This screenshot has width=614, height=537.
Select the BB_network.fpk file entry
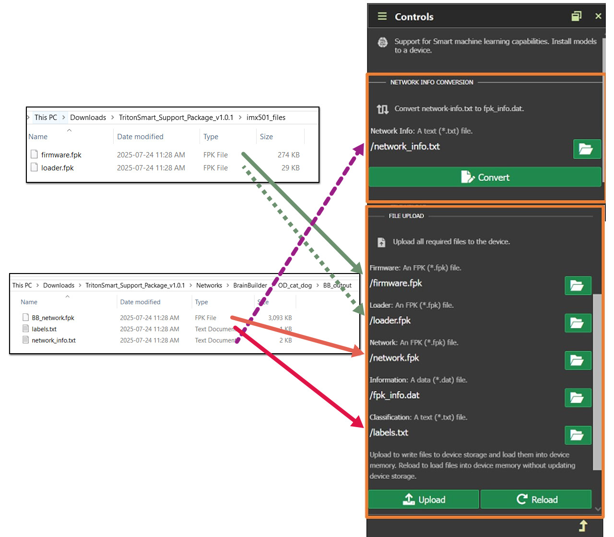click(53, 317)
